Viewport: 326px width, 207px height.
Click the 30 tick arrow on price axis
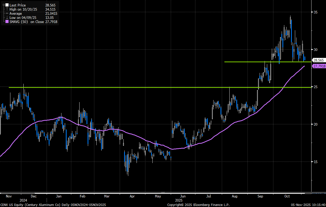(x=312, y=49)
